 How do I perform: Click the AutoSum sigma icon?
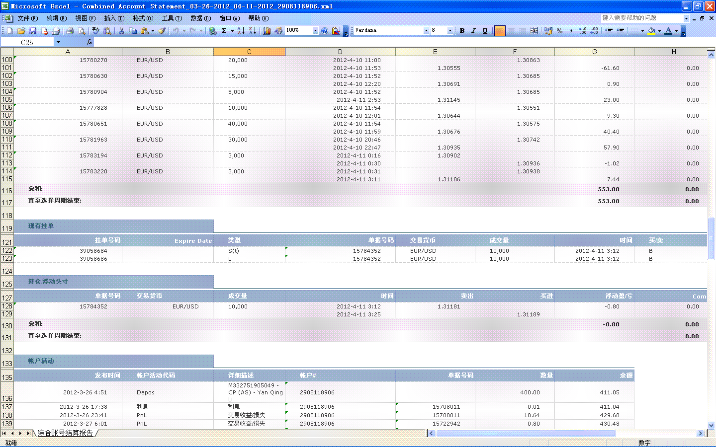(224, 31)
